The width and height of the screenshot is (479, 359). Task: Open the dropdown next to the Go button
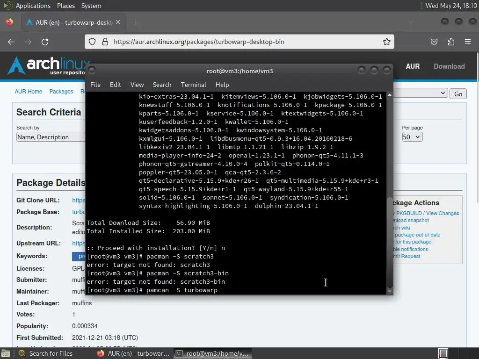pos(421,93)
